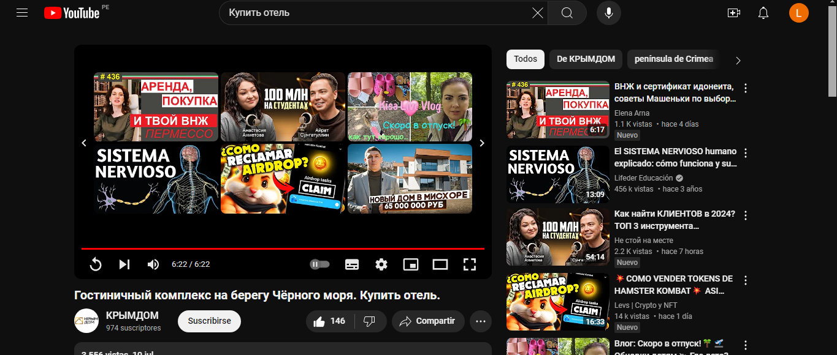Click the Elena Arna channel name
The height and width of the screenshot is (355, 837).
tap(632, 113)
